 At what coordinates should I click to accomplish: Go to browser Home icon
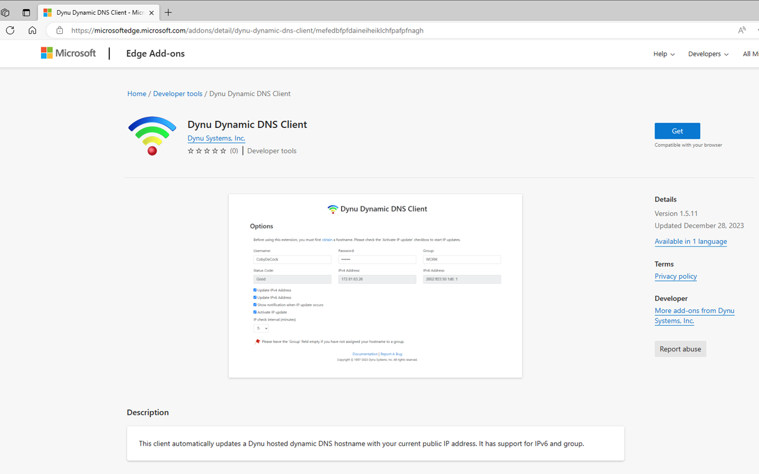[32, 30]
